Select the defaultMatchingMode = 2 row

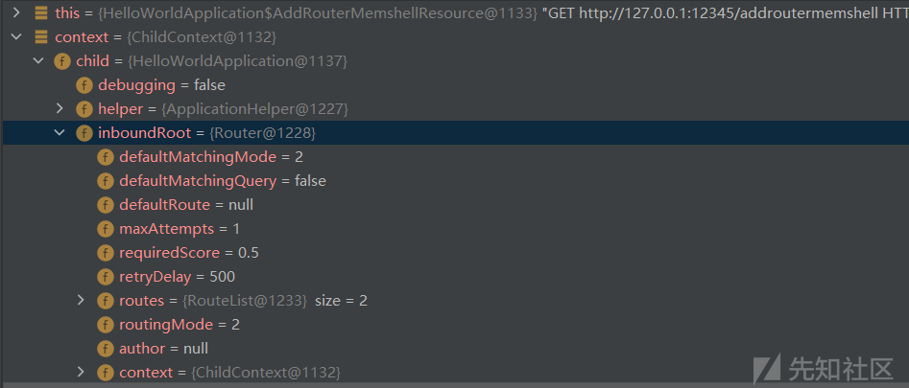455,157
